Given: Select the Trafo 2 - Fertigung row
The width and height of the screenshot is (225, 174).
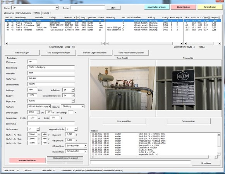Looking at the screenshot, I should point(55,23).
